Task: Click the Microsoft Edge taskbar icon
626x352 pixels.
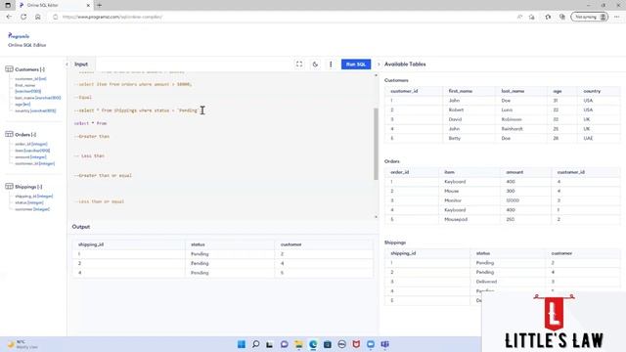Action: (313, 344)
